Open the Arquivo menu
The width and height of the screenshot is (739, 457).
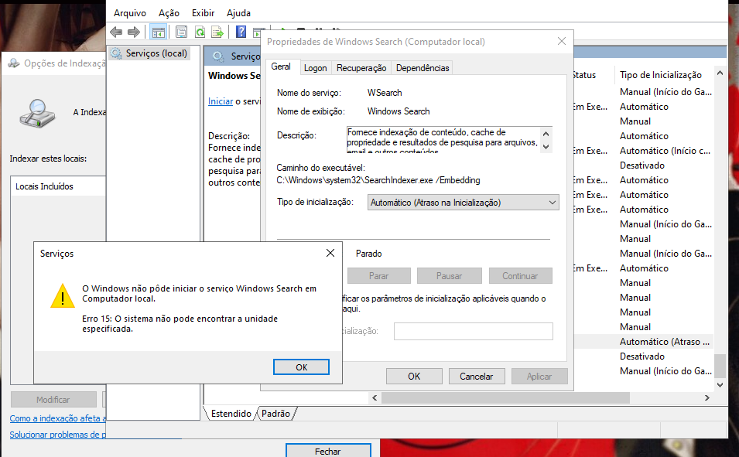tap(130, 13)
